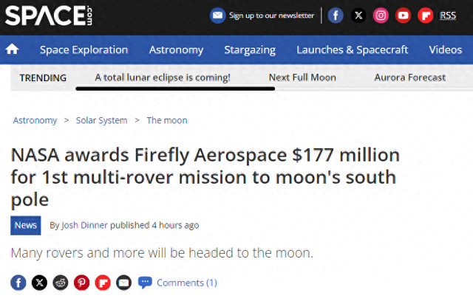Open the Solar System breadcrumb link
The image size is (473, 304).
(102, 120)
